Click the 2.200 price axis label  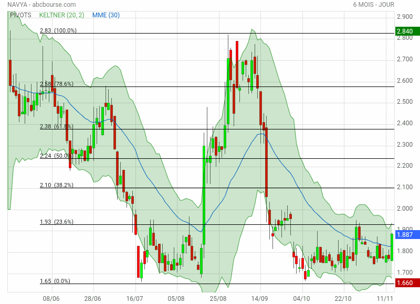click(405, 166)
